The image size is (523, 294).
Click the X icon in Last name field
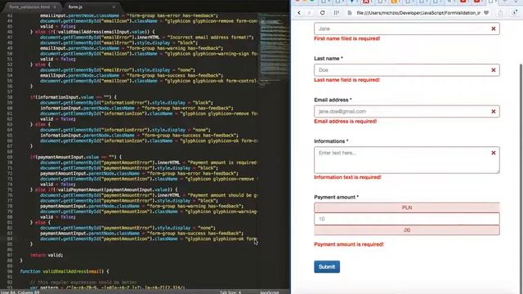[494, 70]
